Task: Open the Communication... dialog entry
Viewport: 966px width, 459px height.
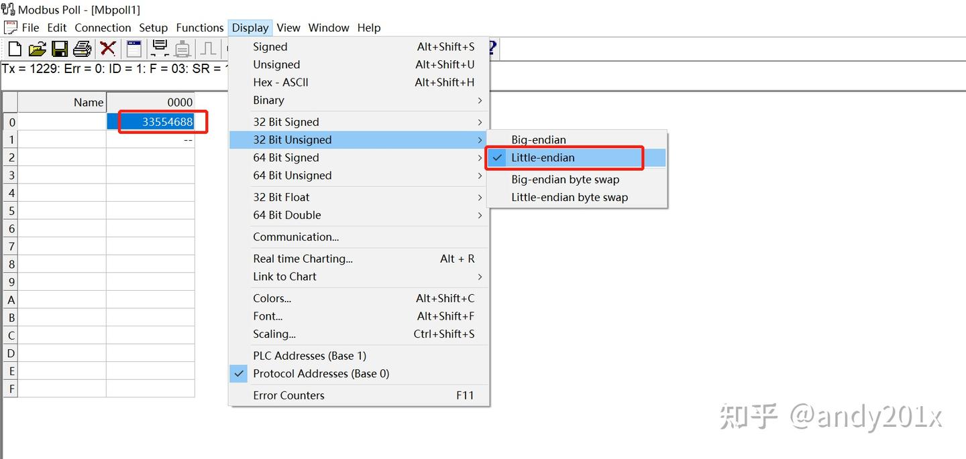Action: coord(296,237)
